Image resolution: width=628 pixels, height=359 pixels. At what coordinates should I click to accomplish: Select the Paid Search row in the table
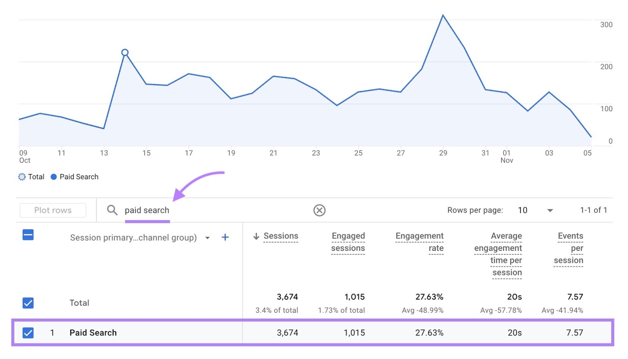[x=93, y=333]
